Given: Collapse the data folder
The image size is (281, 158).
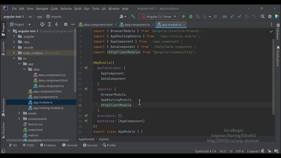Looking at the screenshot, I should click(25, 69).
